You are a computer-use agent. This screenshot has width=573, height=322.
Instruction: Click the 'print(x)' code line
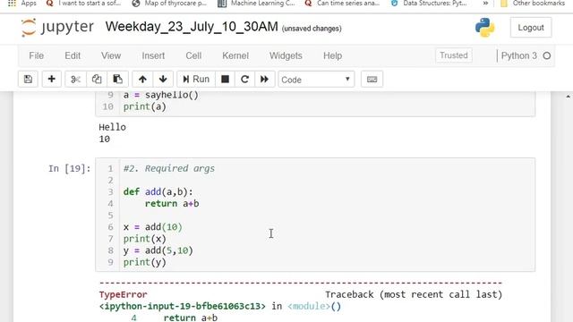point(145,239)
